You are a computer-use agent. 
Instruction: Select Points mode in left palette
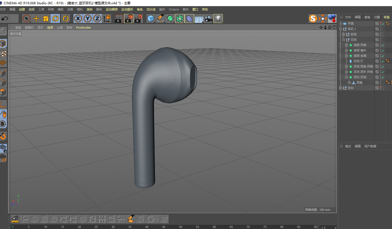pyautogui.click(x=3, y=73)
